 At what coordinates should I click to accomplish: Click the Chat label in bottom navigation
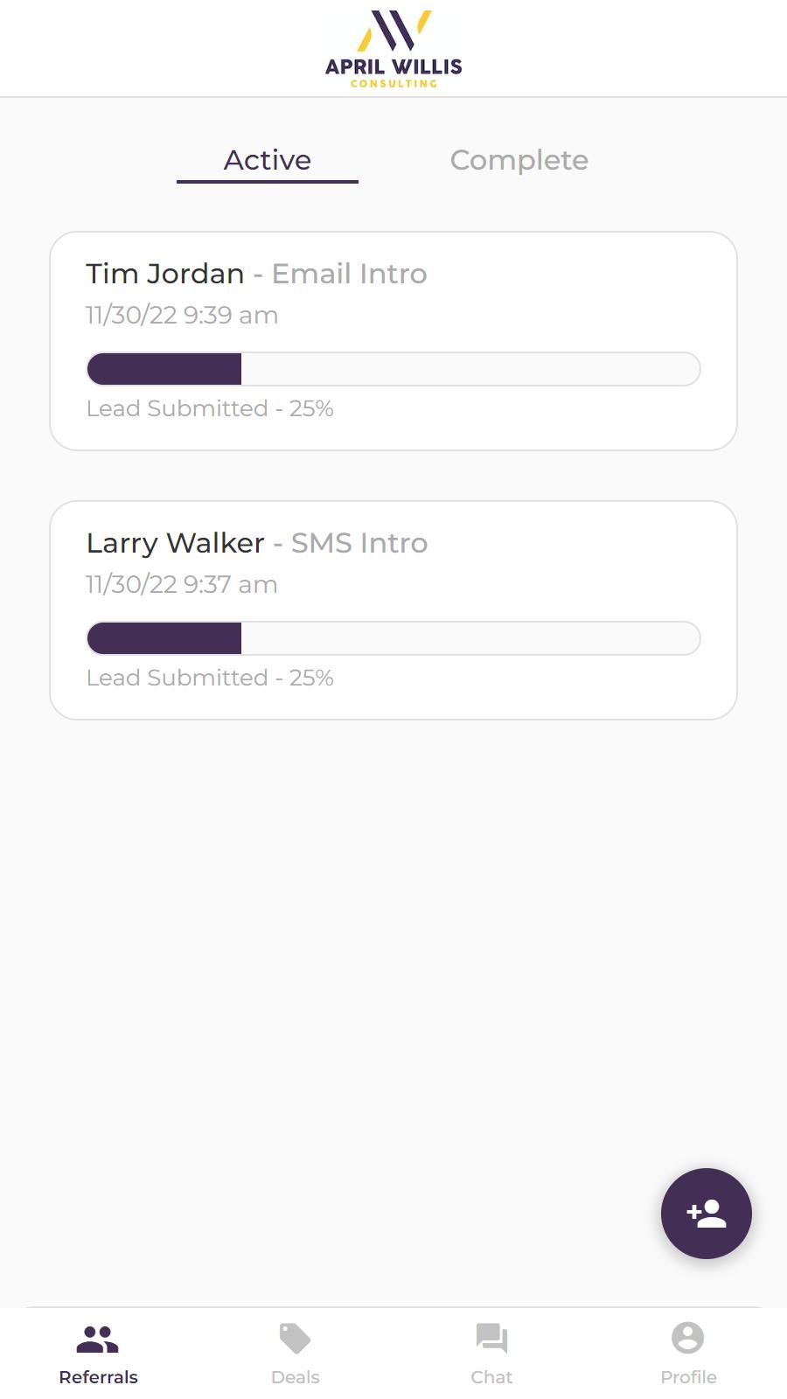tap(491, 1377)
